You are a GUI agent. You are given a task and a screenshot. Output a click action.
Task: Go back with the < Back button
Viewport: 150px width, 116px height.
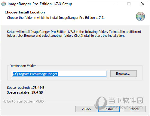(86, 109)
